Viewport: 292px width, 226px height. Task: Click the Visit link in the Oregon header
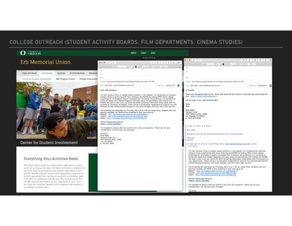(x=144, y=53)
